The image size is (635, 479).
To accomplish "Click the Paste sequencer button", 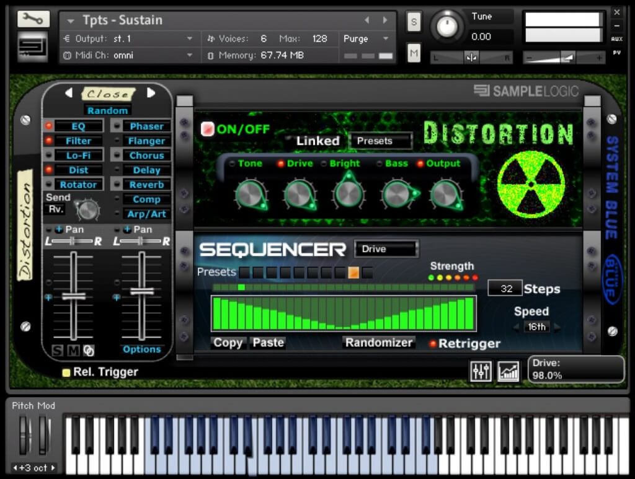I will pos(268,343).
